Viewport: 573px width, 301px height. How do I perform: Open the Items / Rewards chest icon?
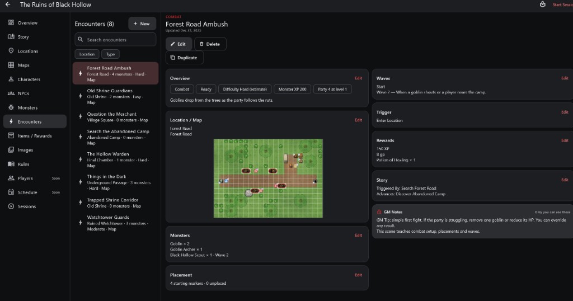point(11,135)
